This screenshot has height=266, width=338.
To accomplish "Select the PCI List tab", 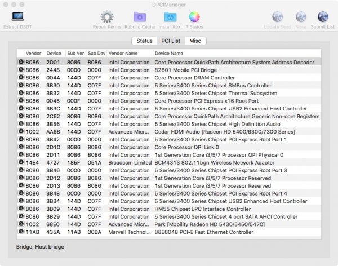I will tap(171, 41).
